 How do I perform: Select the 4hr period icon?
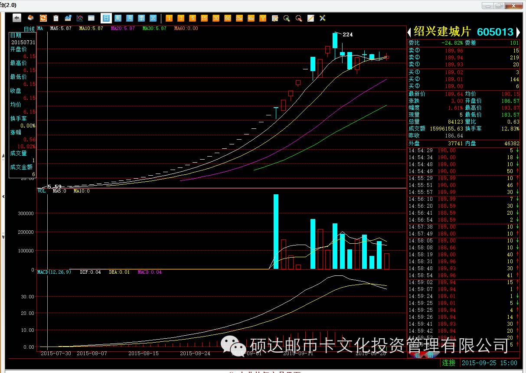click(251, 18)
